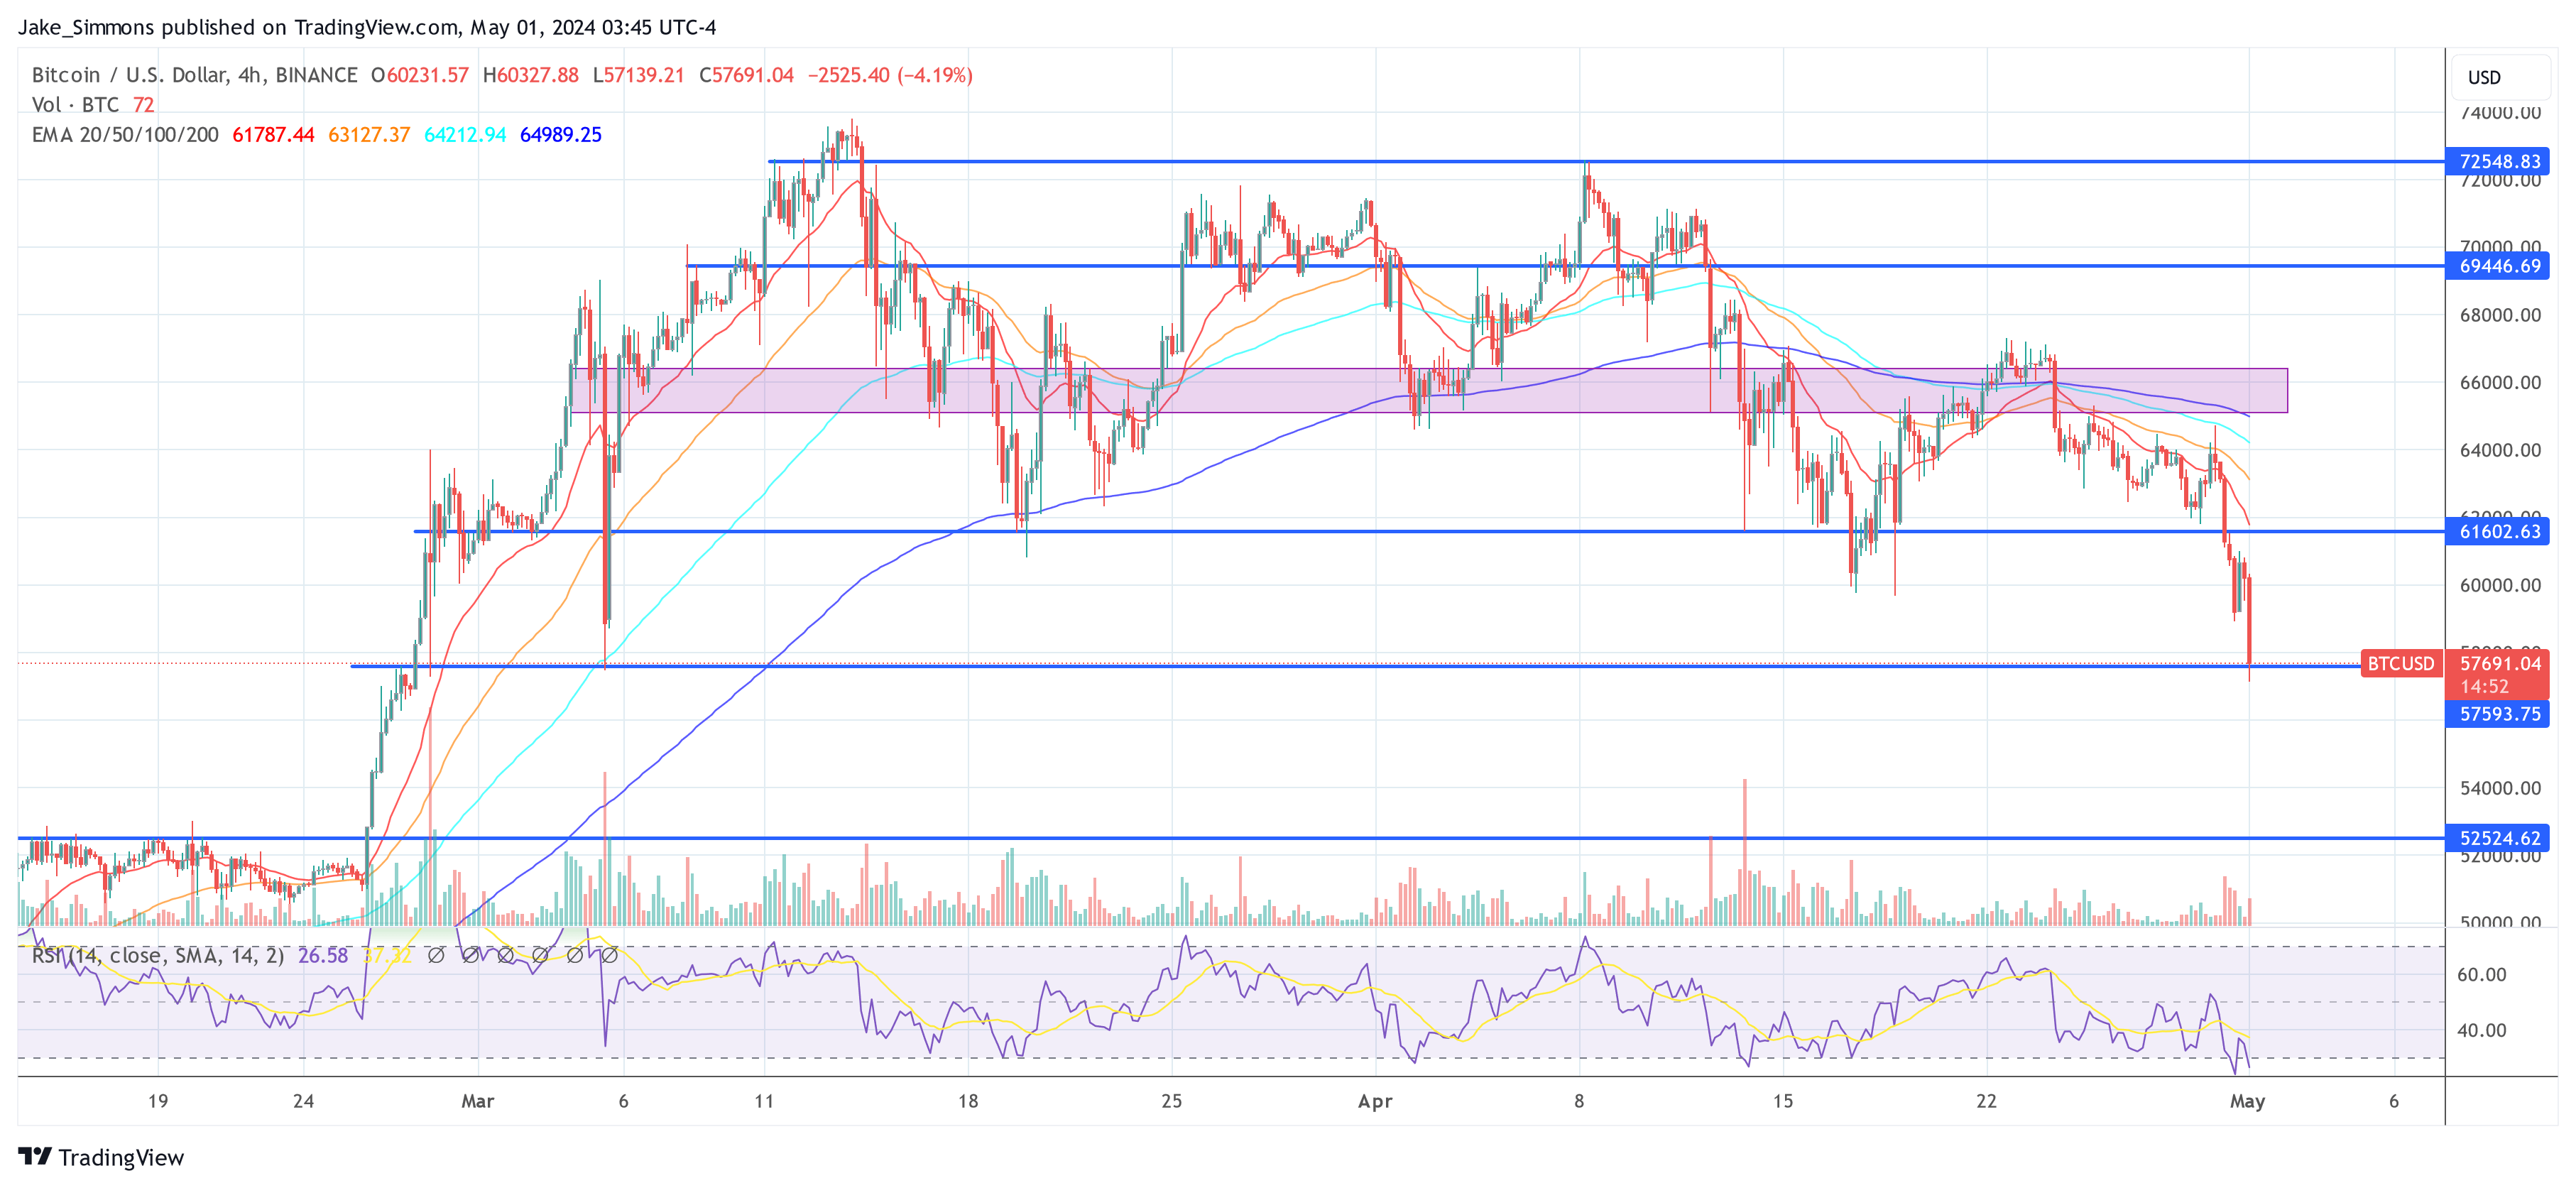
Task: Click the 68000.00 price axis label
Action: 2500,315
